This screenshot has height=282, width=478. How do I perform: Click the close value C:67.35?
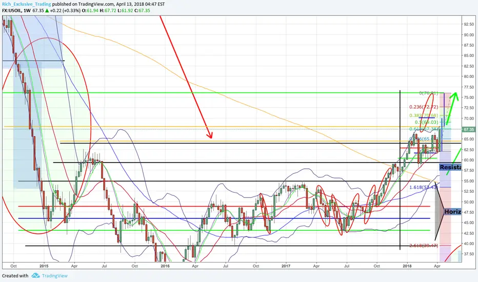pos(142,10)
